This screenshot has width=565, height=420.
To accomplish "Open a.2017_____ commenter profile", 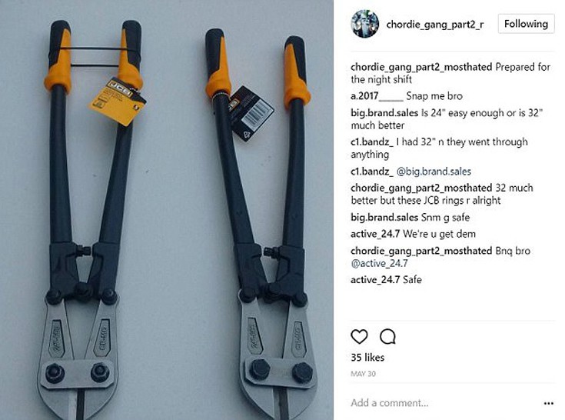I will pos(377,96).
